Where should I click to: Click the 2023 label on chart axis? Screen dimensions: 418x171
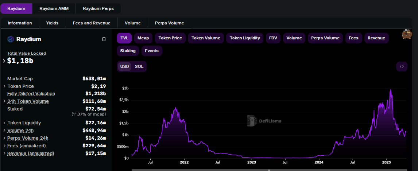252,162
